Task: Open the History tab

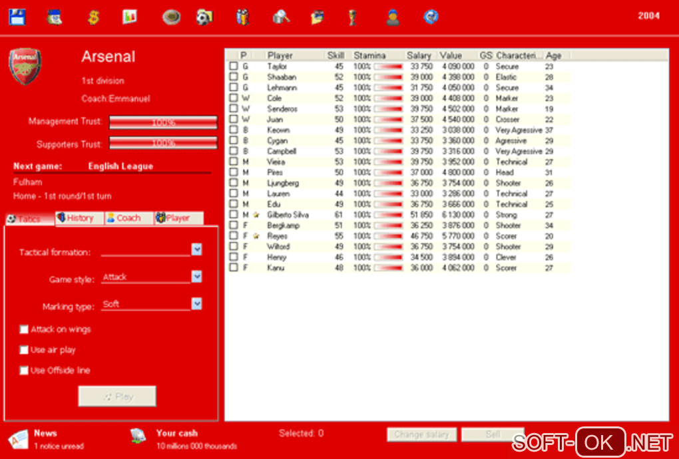Action: (80, 218)
